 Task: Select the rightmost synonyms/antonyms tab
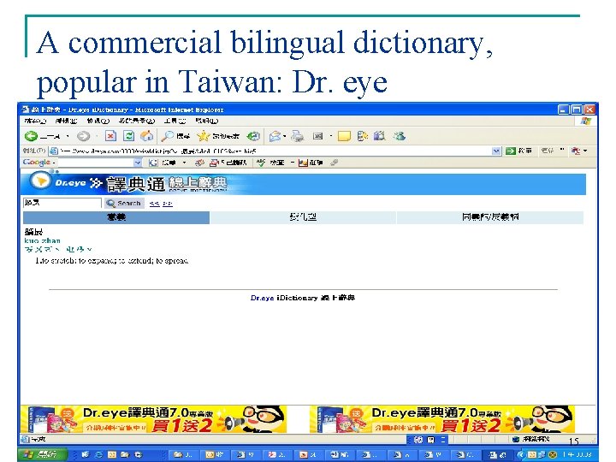coord(490,216)
